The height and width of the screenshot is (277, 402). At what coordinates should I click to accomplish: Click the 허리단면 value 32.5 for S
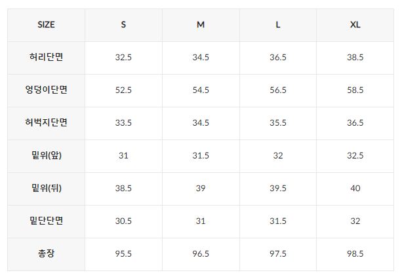123,58
